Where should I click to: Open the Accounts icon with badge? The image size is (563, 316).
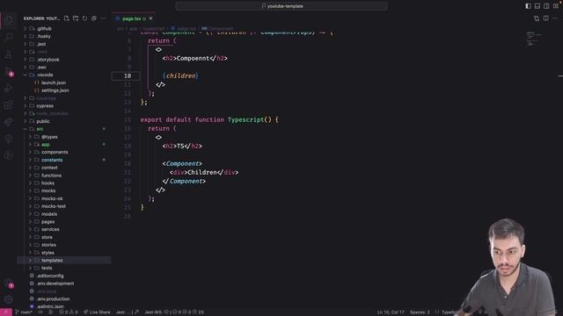click(9, 284)
